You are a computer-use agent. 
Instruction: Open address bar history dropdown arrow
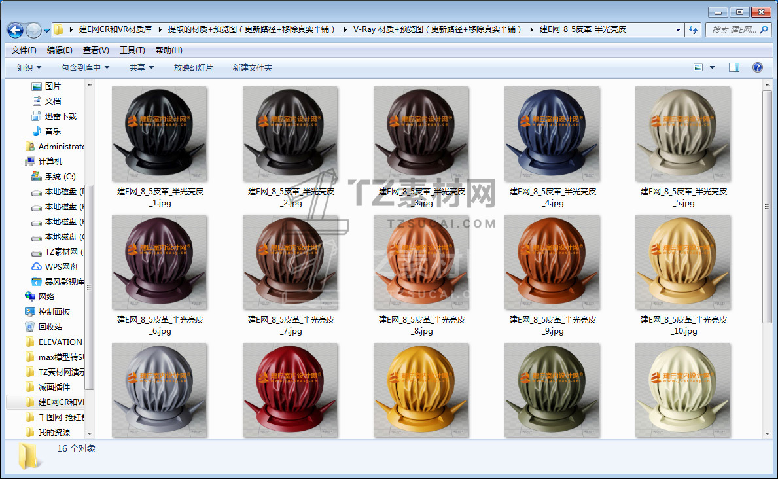click(x=678, y=30)
